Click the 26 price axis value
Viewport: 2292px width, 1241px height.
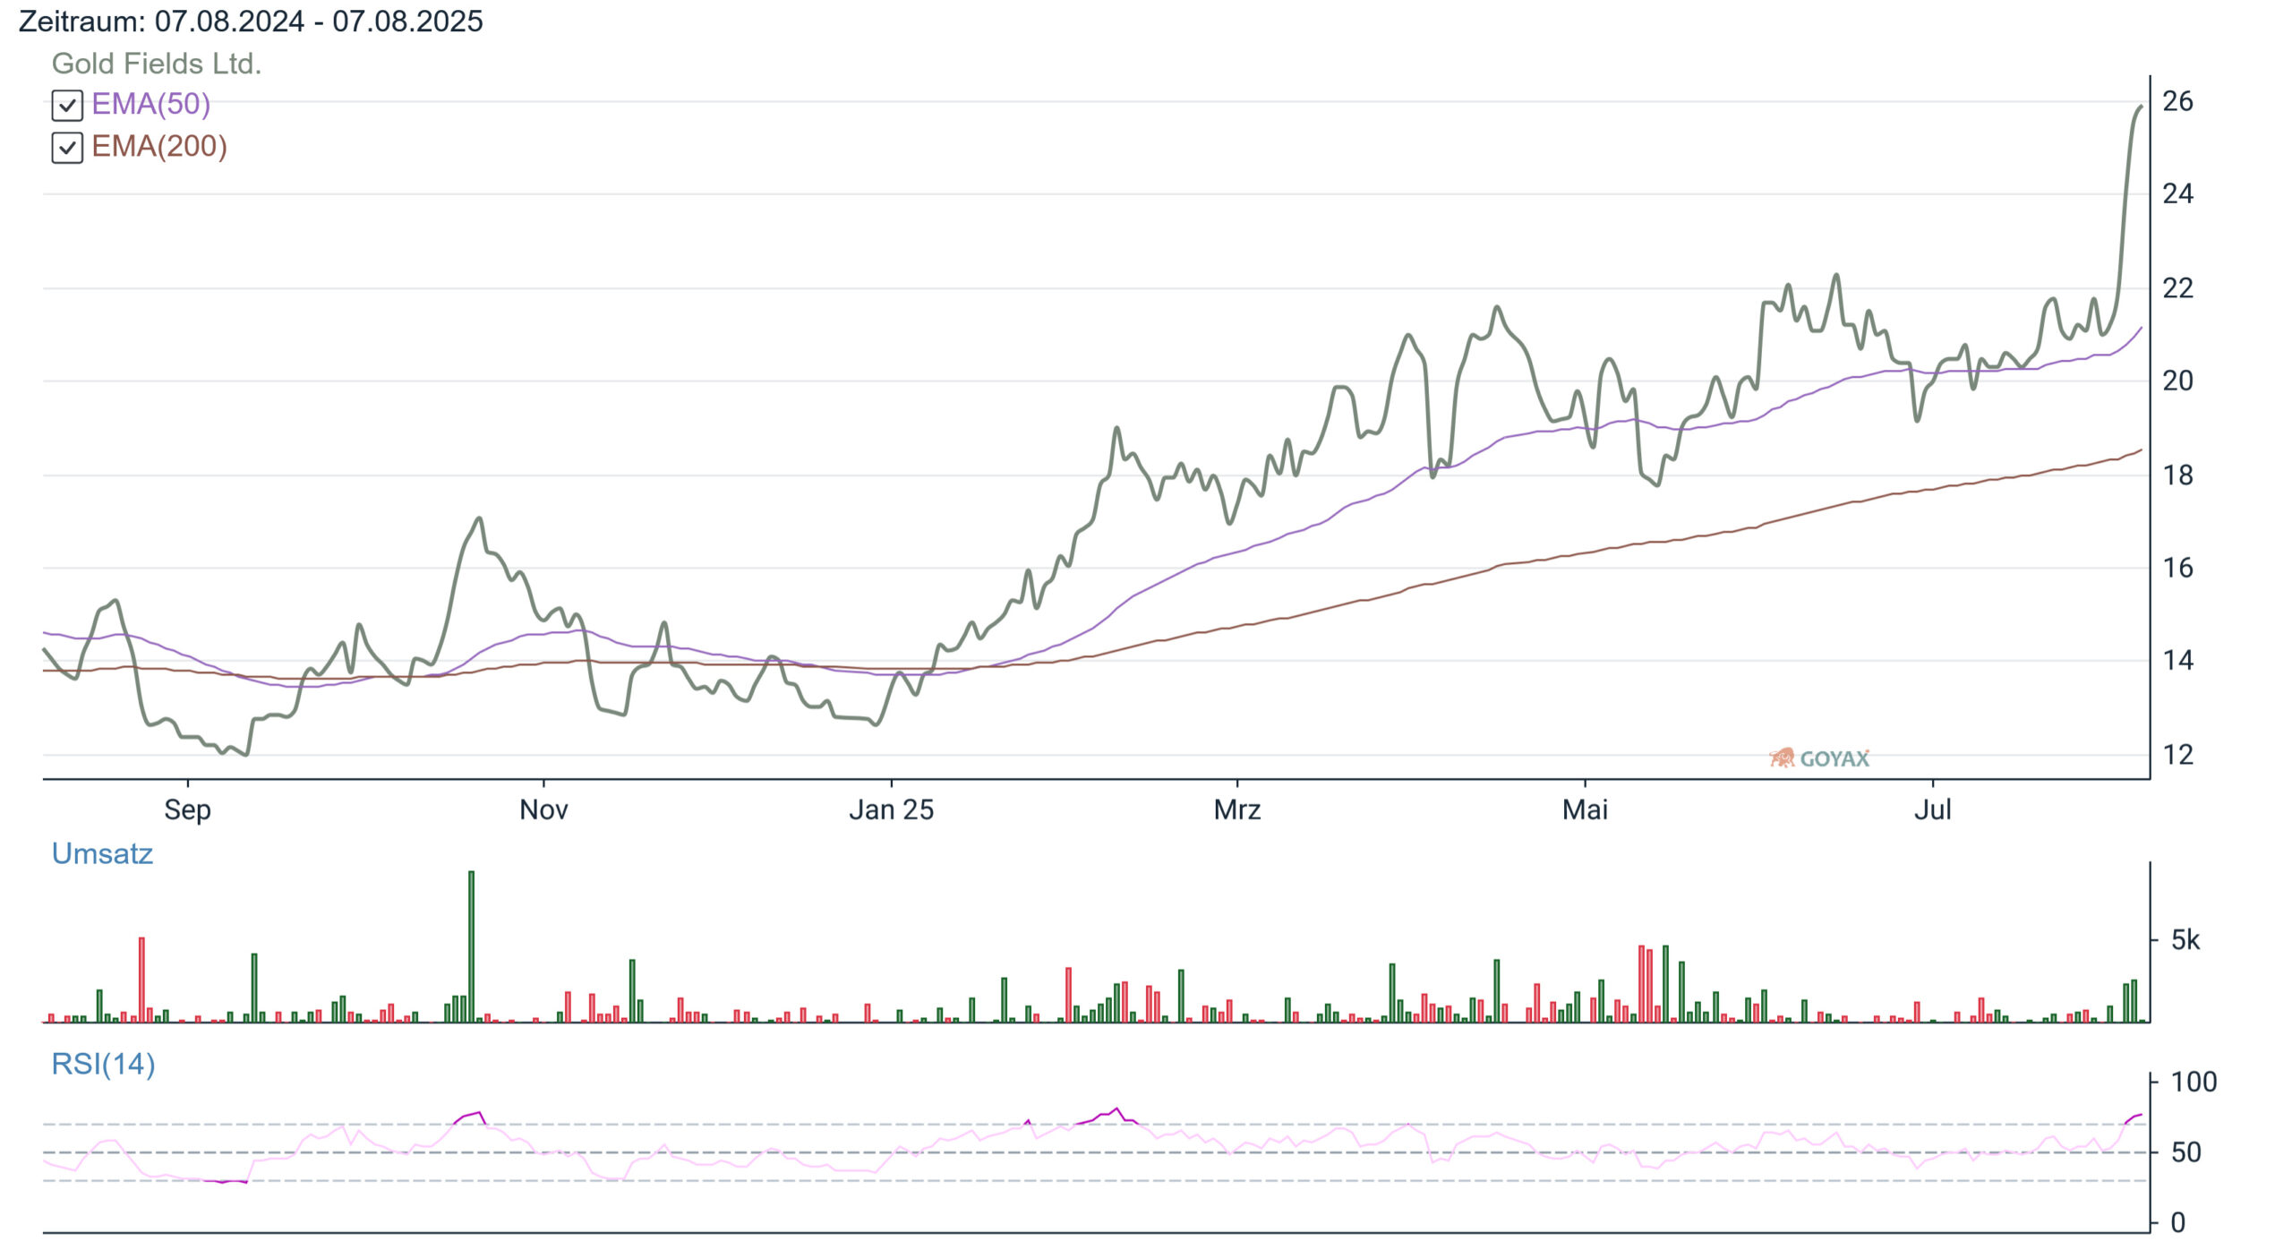point(2177,101)
